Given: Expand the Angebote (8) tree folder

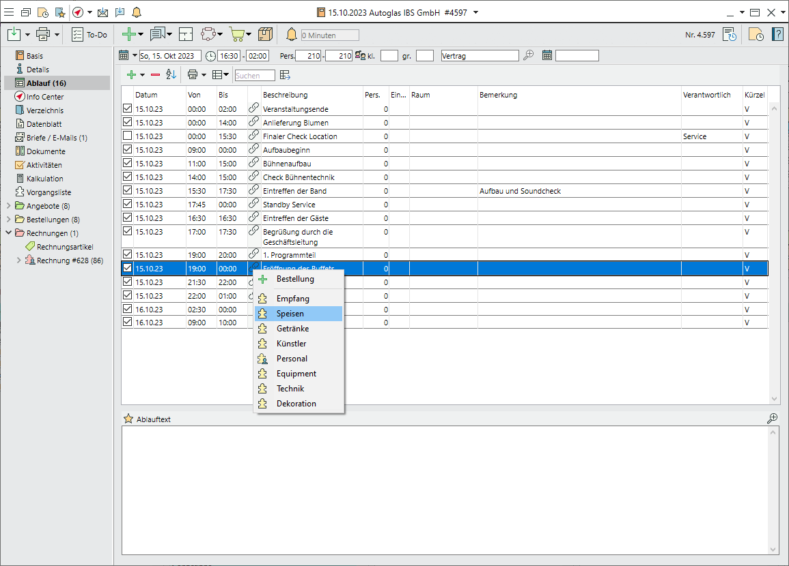Looking at the screenshot, I should pyautogui.click(x=8, y=206).
